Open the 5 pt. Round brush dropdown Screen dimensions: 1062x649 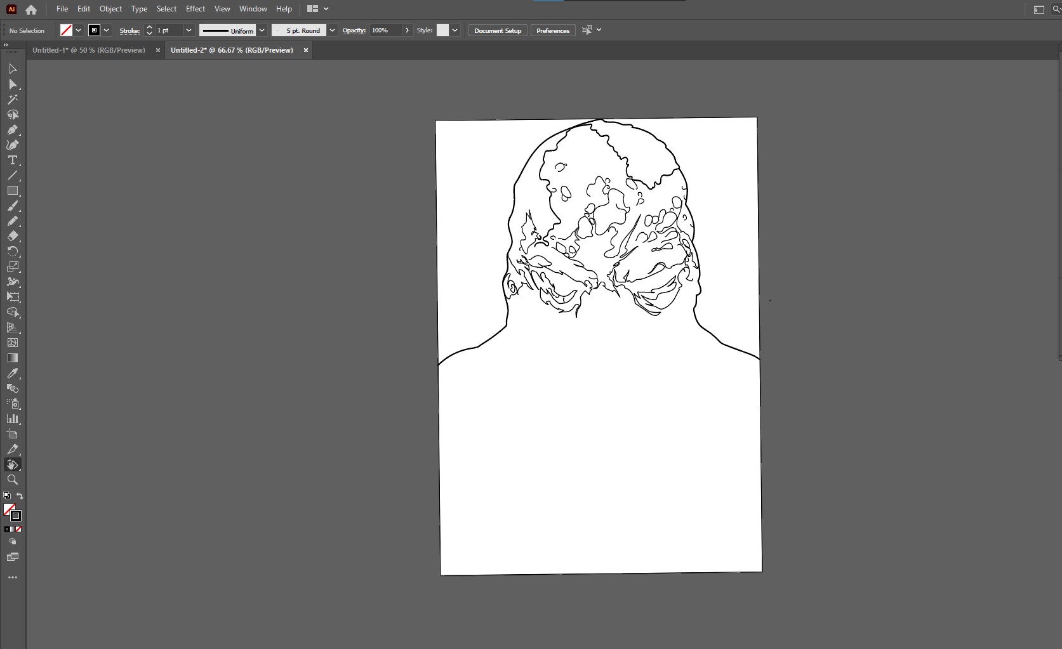click(x=332, y=30)
